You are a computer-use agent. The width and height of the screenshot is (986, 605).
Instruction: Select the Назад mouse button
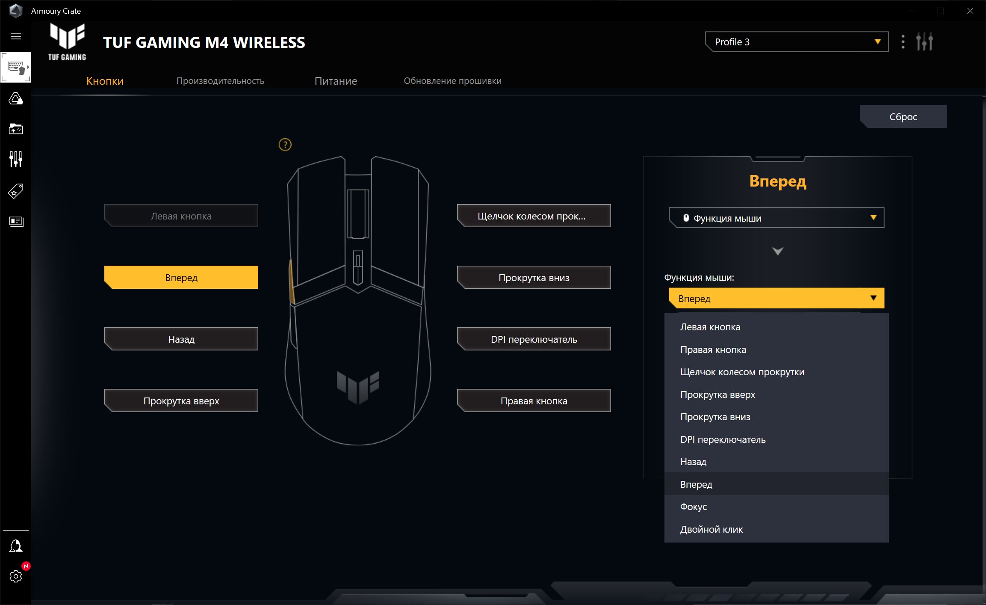pos(181,339)
